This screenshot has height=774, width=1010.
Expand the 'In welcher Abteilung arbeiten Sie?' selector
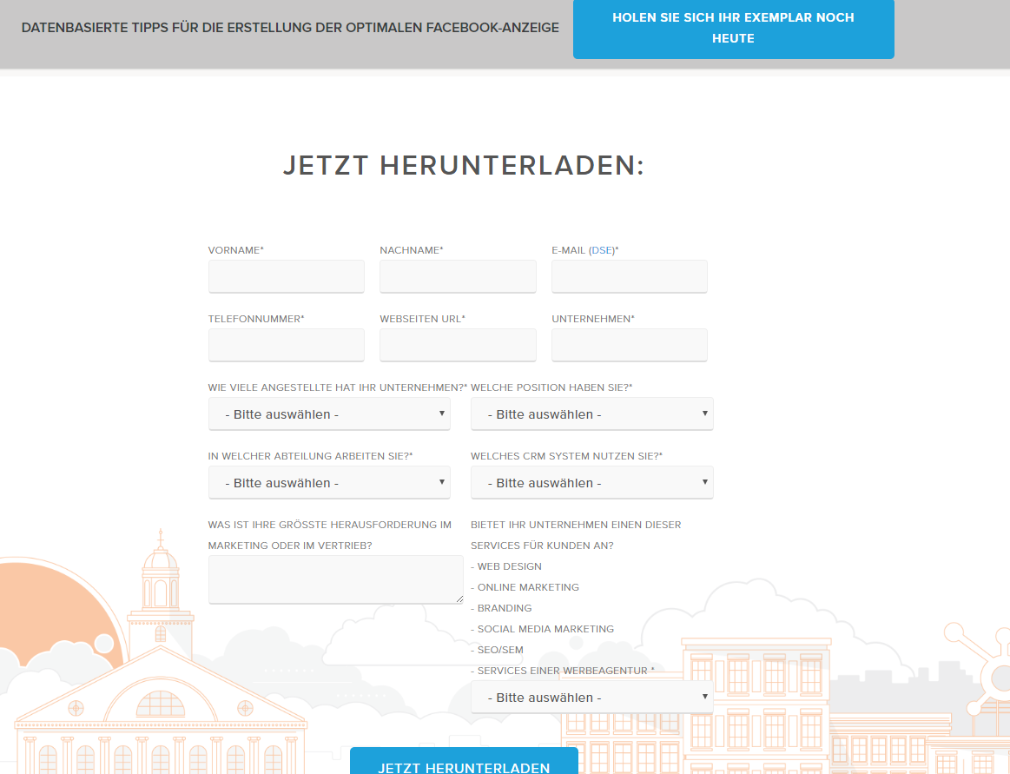pos(329,482)
